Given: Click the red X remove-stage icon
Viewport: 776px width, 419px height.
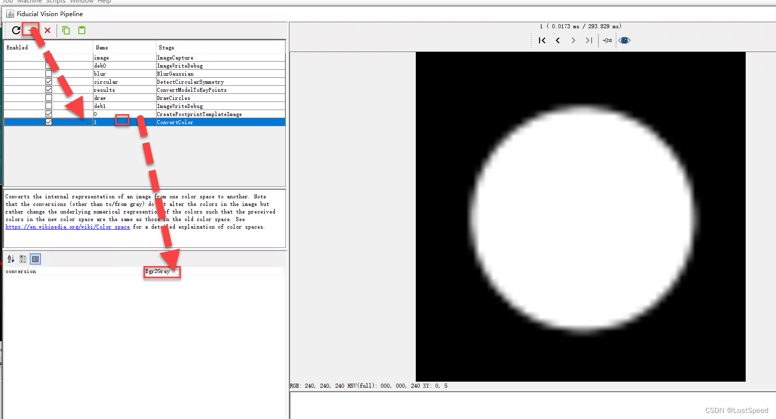Looking at the screenshot, I should click(47, 30).
